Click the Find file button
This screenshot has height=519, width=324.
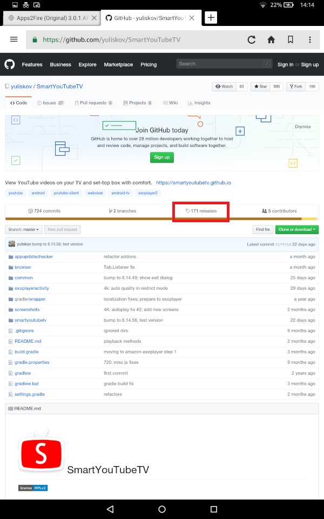click(263, 229)
